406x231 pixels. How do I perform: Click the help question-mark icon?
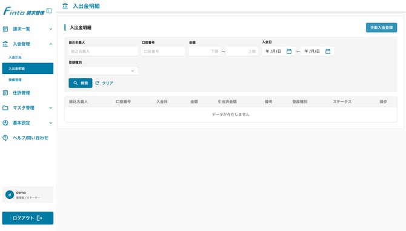pyautogui.click(x=5, y=138)
